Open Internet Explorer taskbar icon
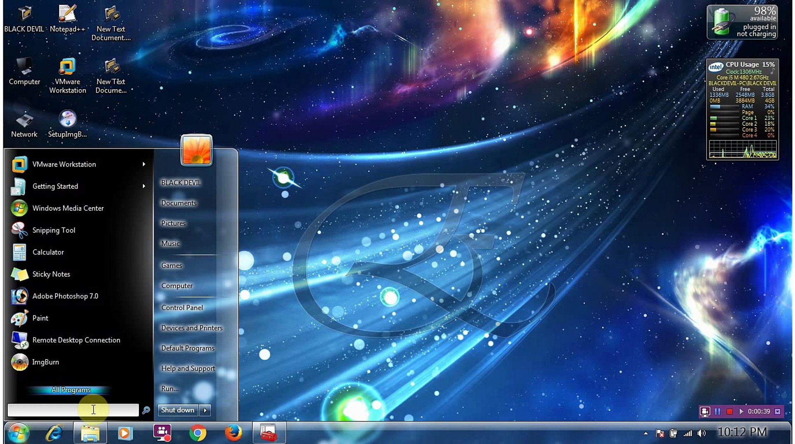 [x=54, y=433]
